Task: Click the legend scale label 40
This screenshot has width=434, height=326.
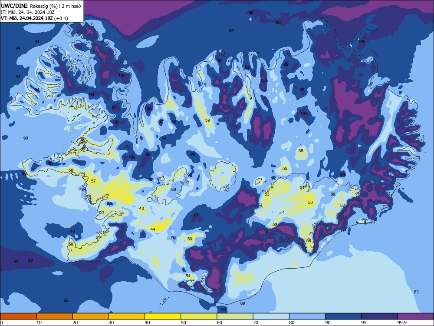Action: [x=147, y=323]
